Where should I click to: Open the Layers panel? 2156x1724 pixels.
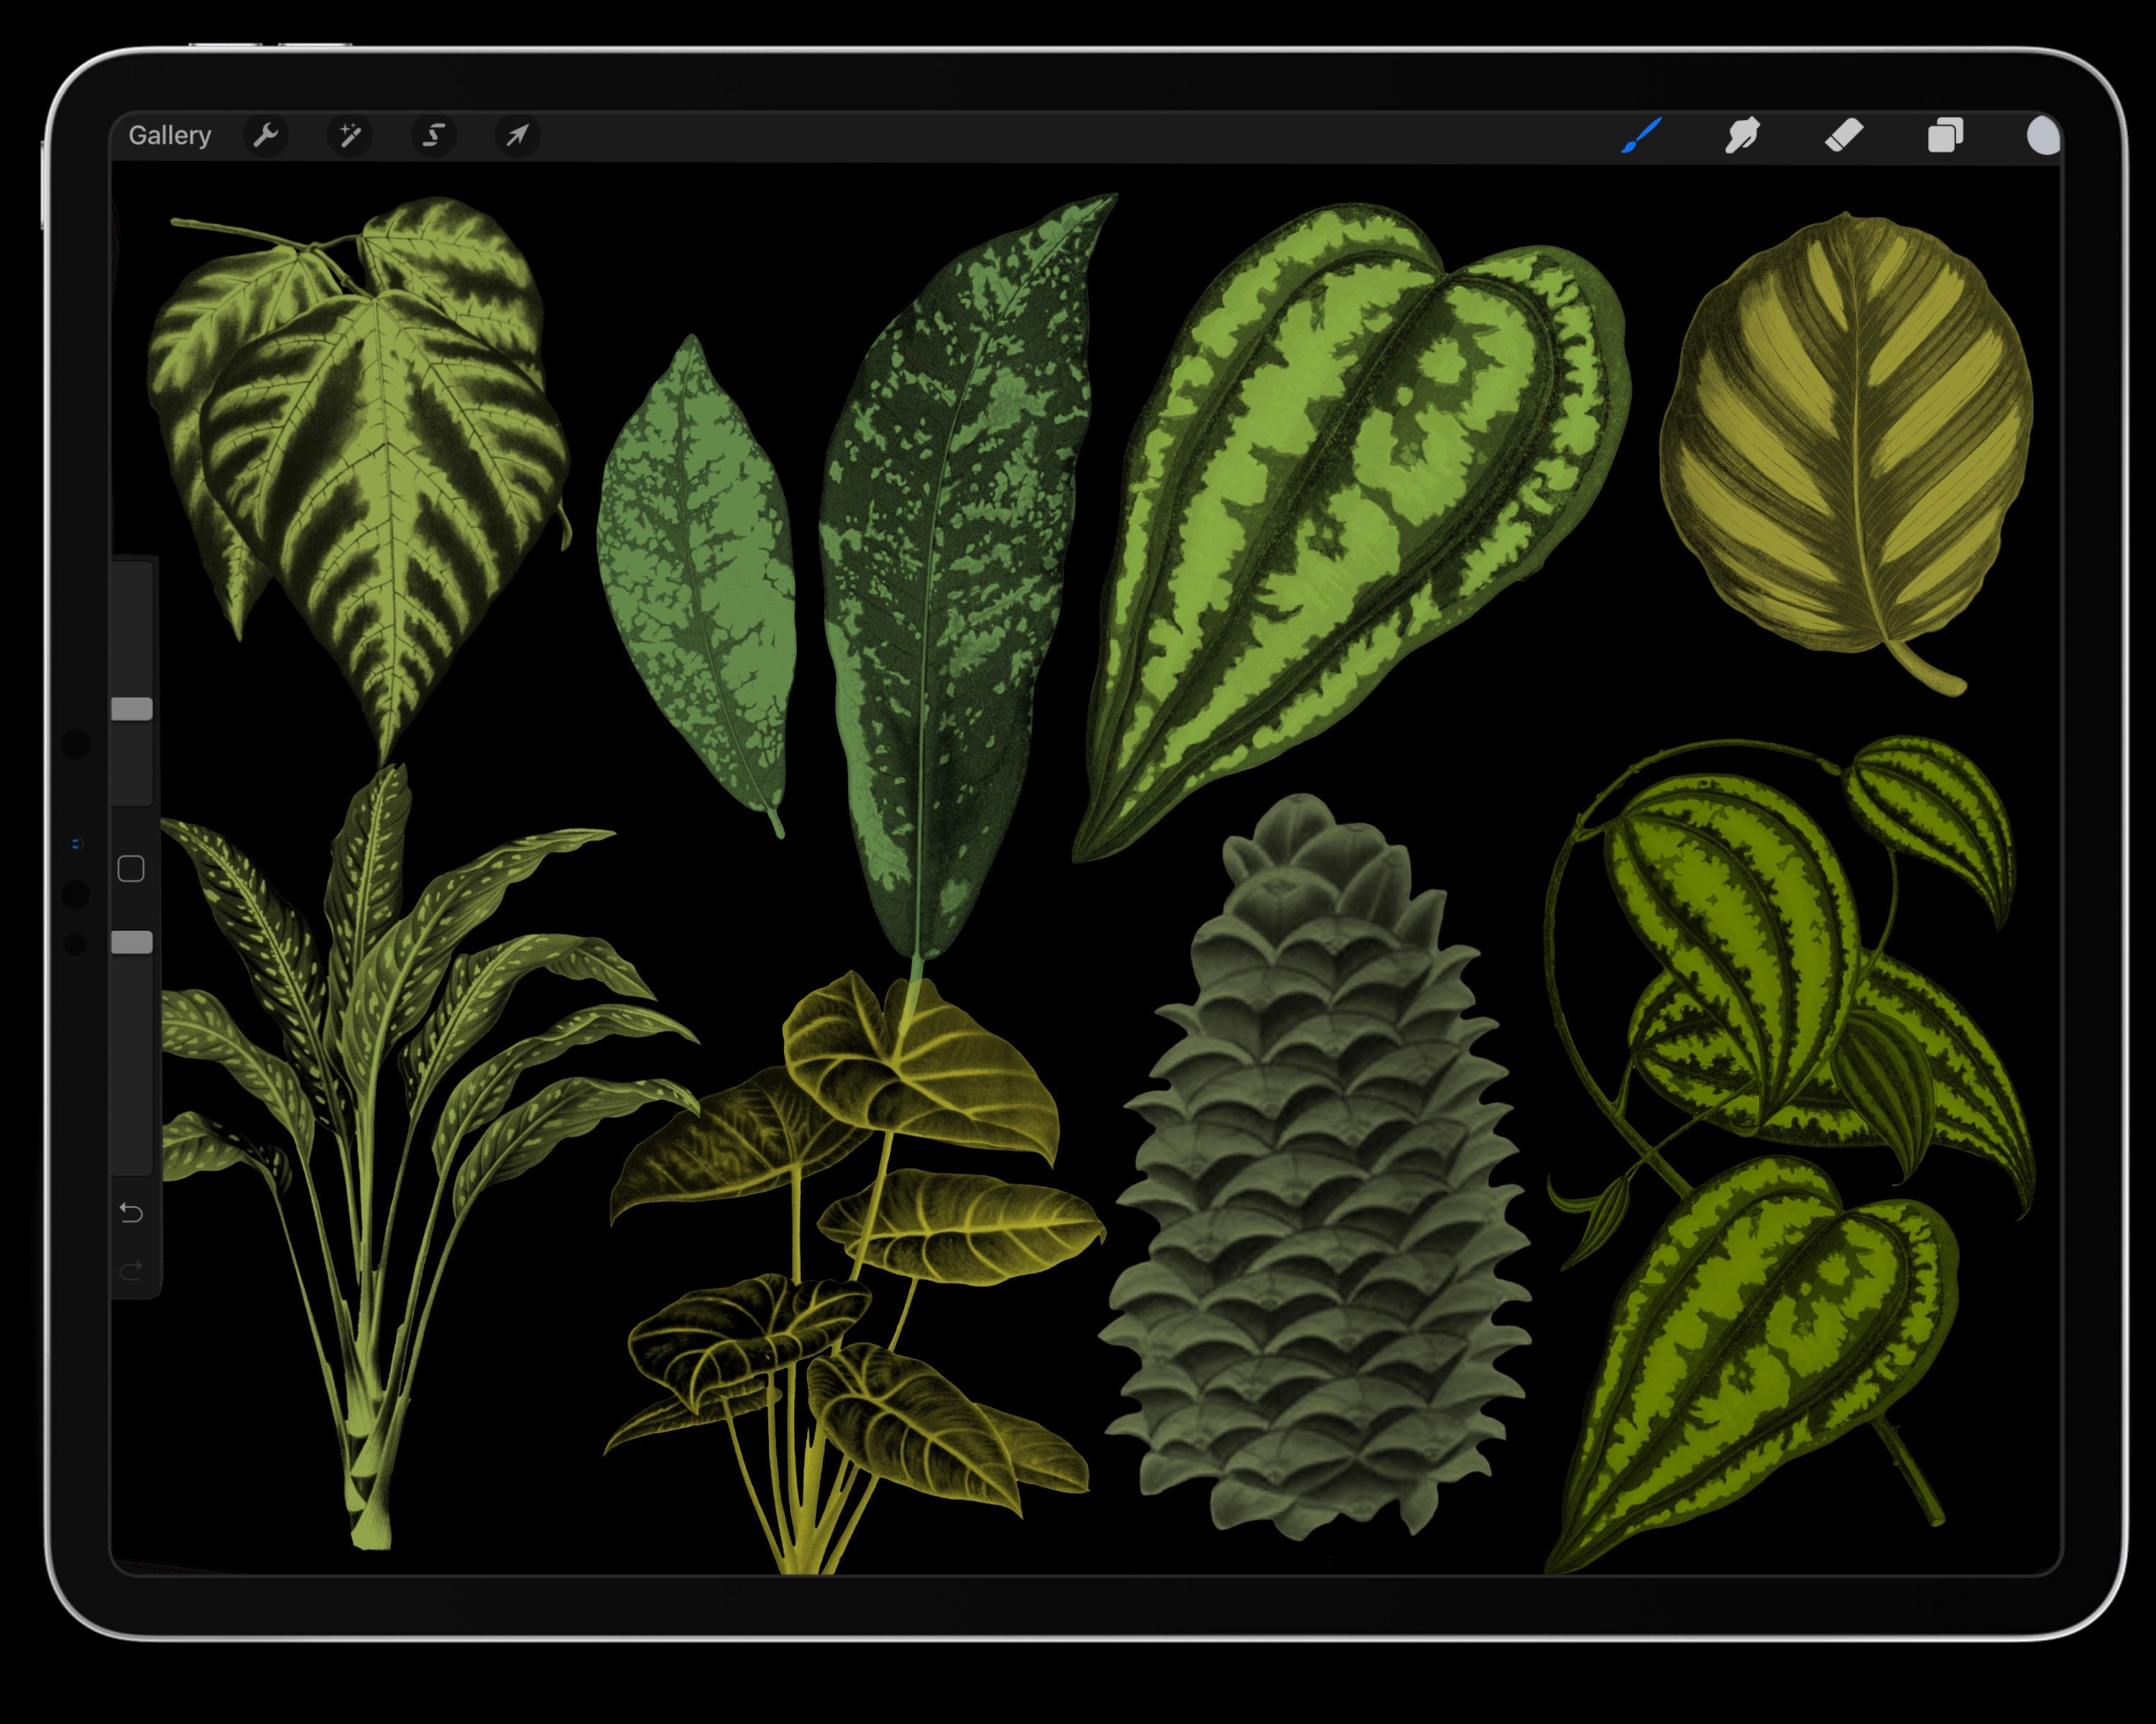1945,135
